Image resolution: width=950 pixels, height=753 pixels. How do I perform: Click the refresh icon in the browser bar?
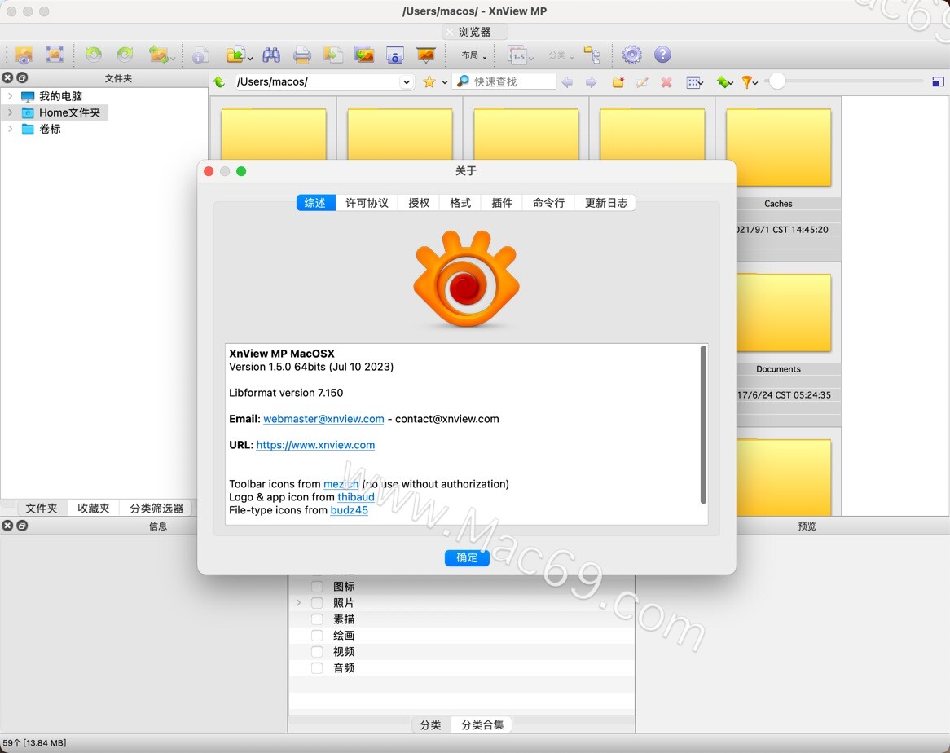tap(218, 81)
